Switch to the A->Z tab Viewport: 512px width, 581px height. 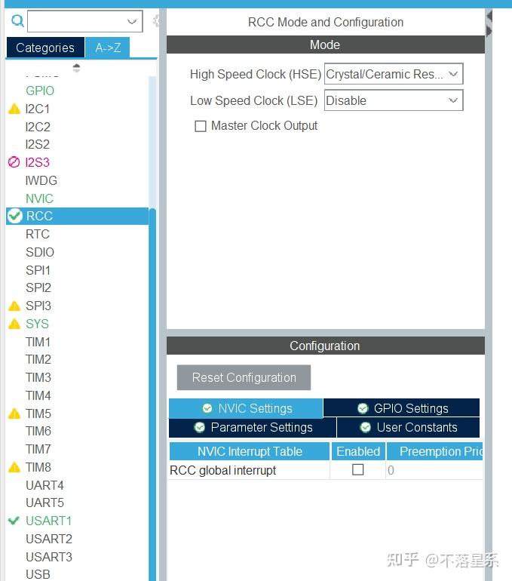click(x=108, y=48)
